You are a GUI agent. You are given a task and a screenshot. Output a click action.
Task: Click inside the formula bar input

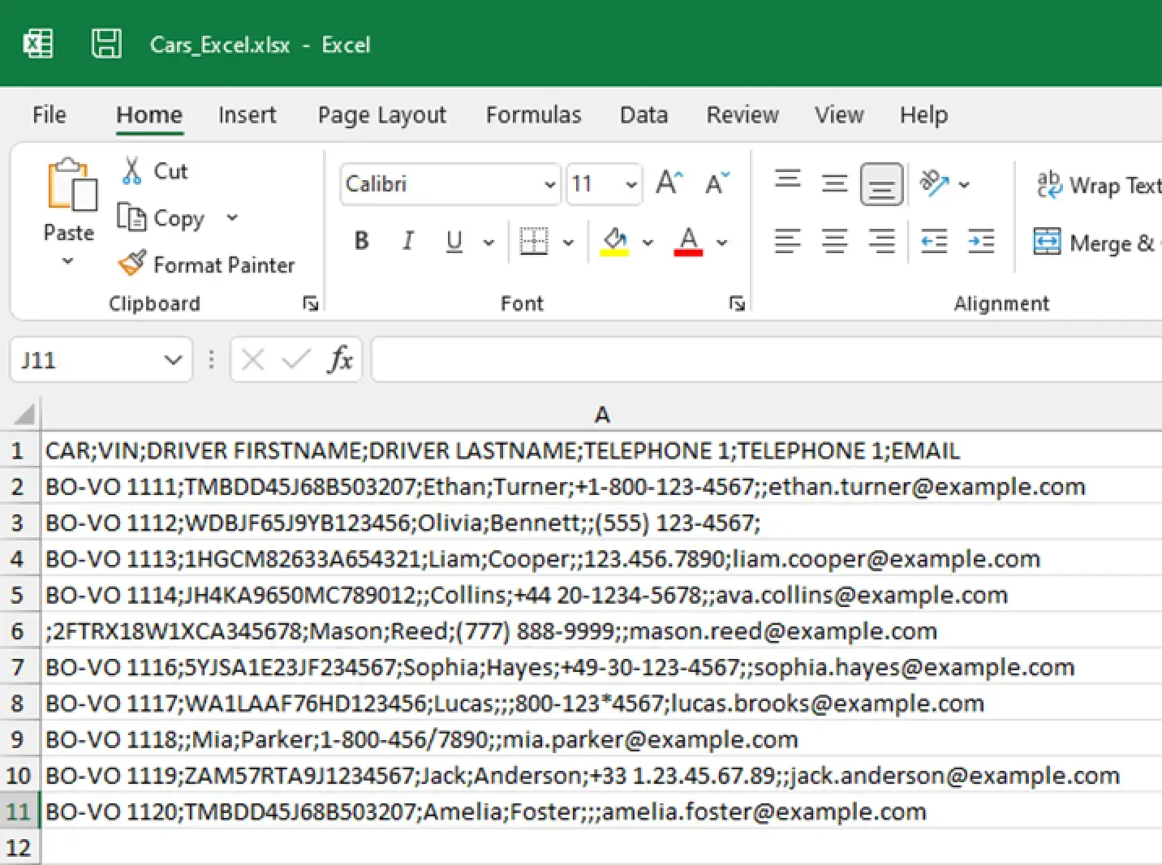coord(767,359)
